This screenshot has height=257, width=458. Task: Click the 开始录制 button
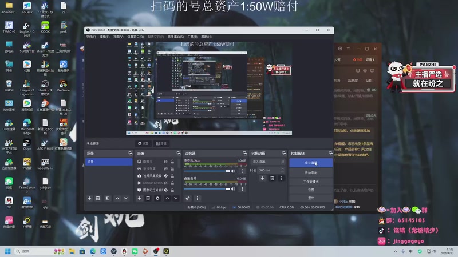(x=311, y=173)
